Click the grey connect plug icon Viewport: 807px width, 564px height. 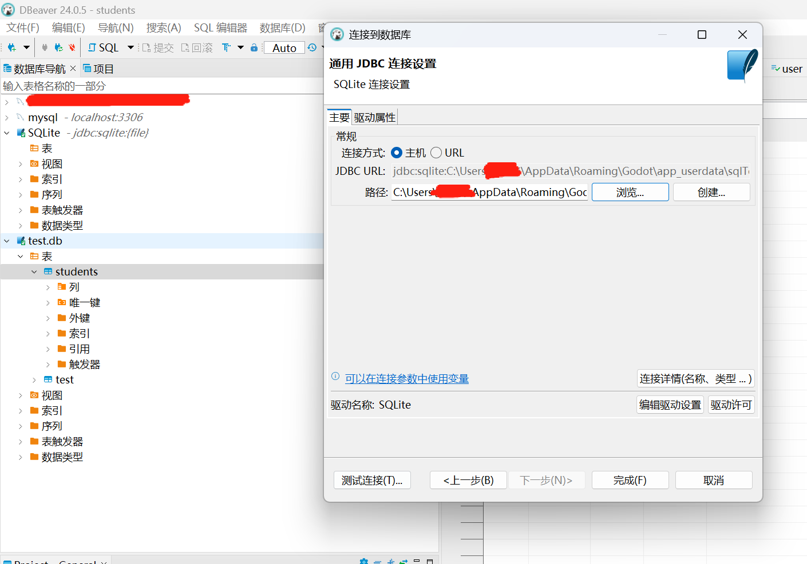(45, 47)
